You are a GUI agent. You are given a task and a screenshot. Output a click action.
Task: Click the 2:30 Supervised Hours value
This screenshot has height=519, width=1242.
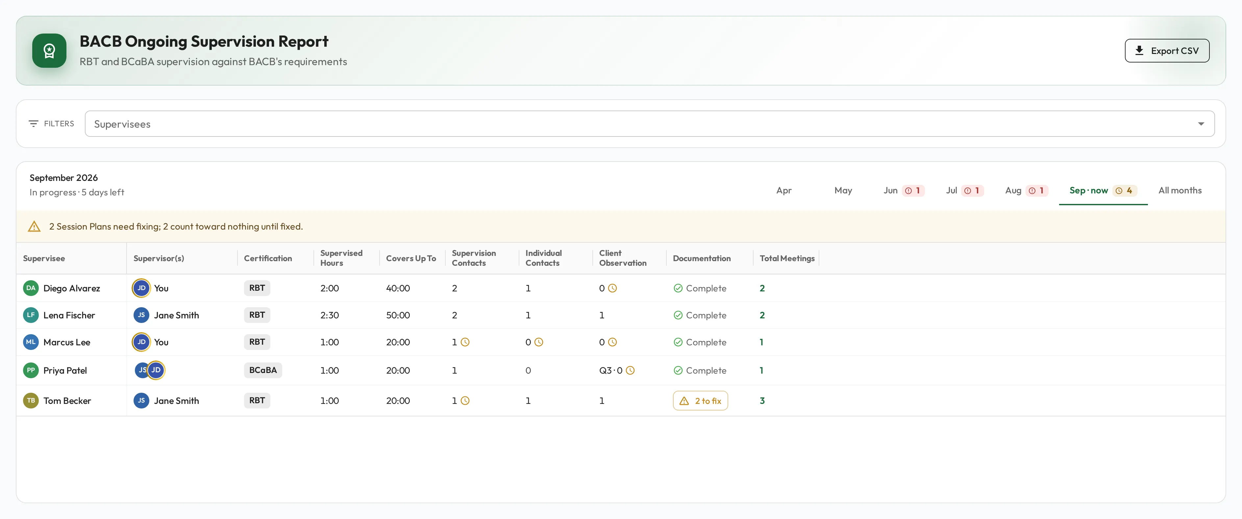329,315
